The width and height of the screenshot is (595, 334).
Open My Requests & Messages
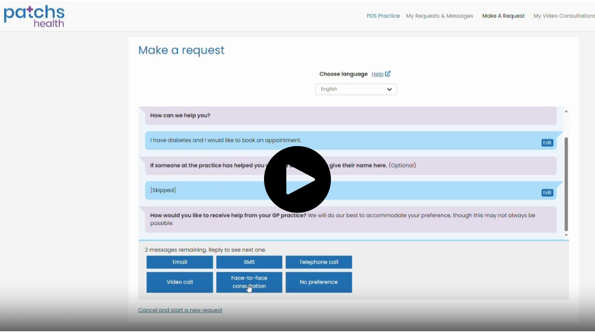(439, 16)
